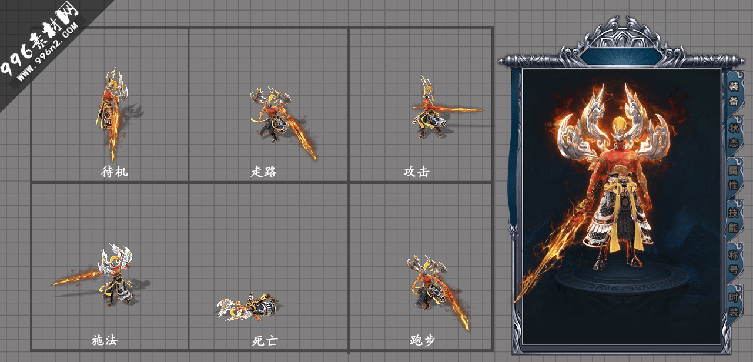The image size is (753, 362).
Task: Switch to the 状态 status tab
Action: 734,135
